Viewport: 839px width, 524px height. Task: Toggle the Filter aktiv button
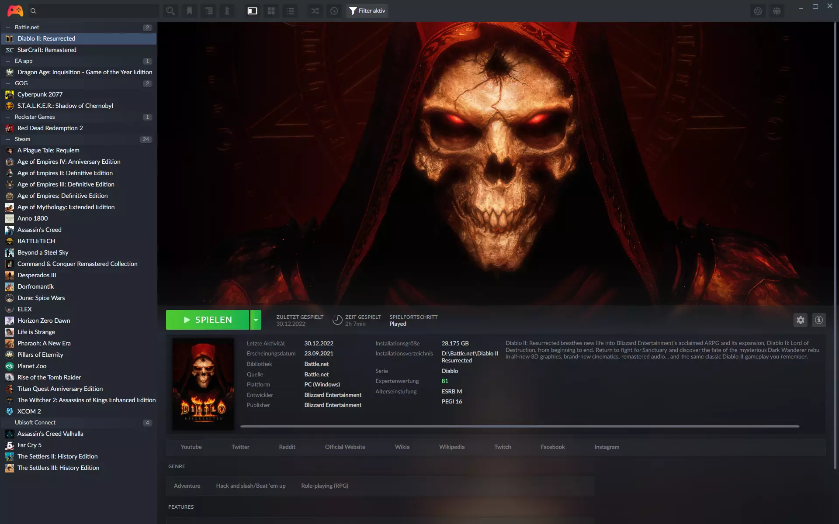tap(367, 11)
